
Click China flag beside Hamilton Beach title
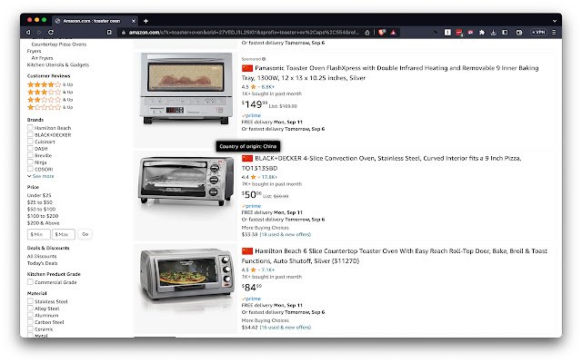[247, 251]
